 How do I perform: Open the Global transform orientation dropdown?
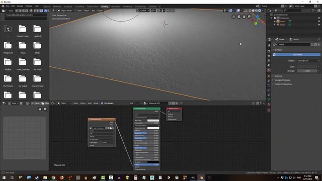(143, 11)
